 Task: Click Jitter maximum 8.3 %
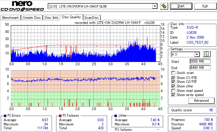coord(156,124)
